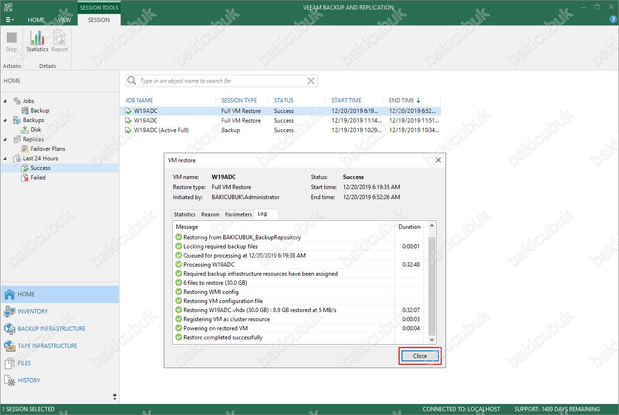Click the Stop icon in ribbon
619x415 pixels.
11,41
